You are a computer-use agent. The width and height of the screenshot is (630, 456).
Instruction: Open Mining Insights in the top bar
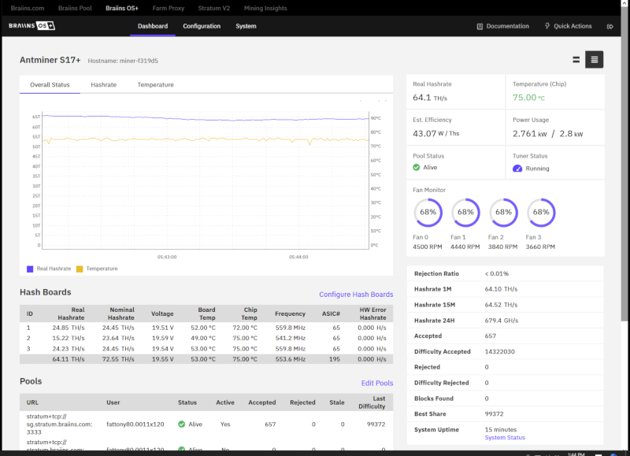click(x=265, y=8)
